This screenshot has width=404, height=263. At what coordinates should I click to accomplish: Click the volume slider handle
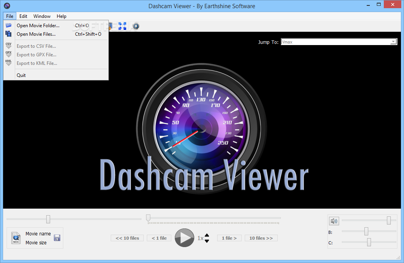(x=389, y=220)
